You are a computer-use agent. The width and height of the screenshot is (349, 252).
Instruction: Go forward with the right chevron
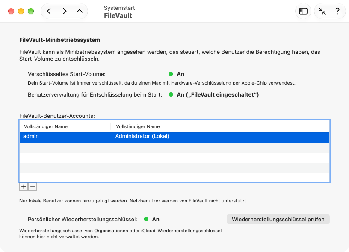[65, 11]
